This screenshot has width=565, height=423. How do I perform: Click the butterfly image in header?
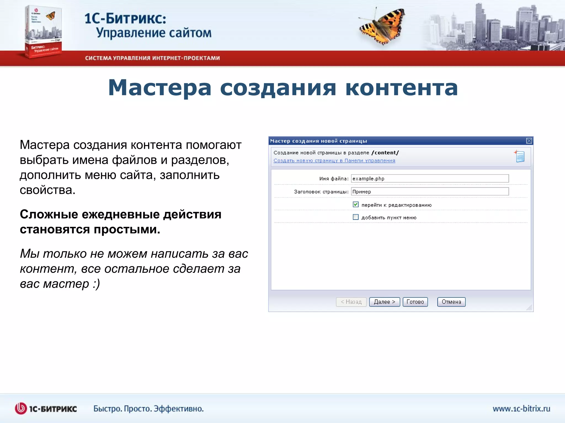click(x=382, y=26)
